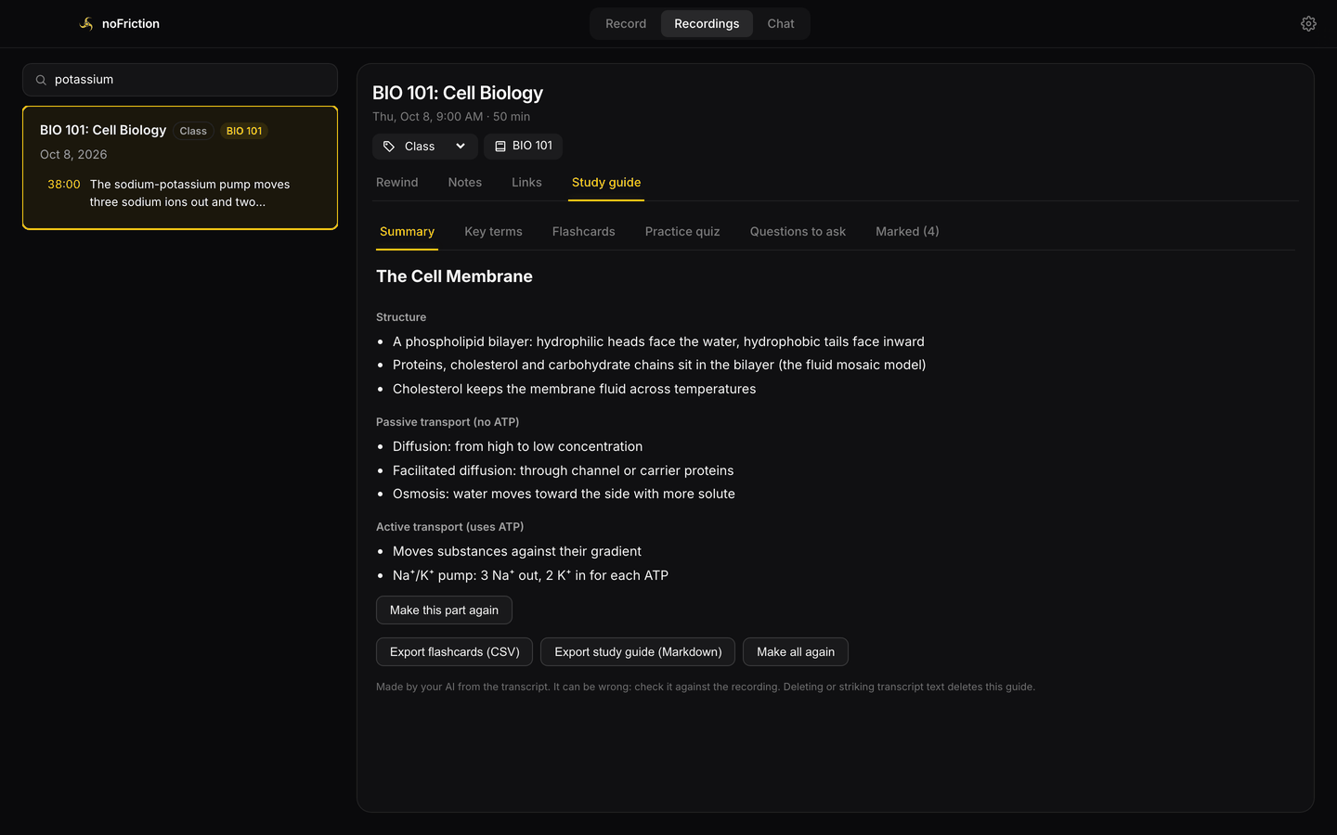Go to the Practice quiz sub-tab
Viewport: 1337px width, 835px height.
[x=682, y=232]
